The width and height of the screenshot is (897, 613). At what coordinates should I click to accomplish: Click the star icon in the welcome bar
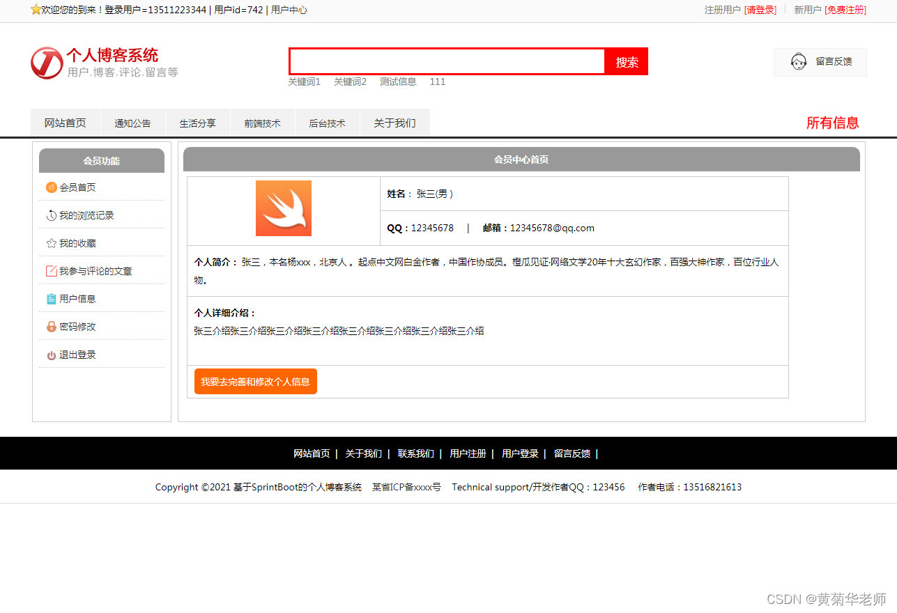click(x=36, y=10)
